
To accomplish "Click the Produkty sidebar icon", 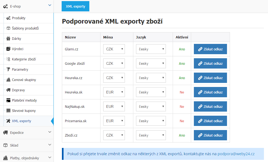I will [8, 18].
